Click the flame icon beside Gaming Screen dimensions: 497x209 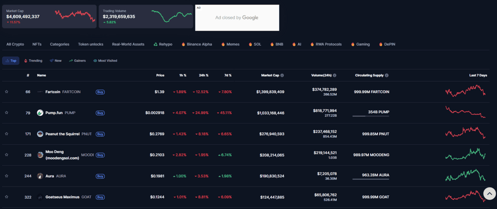pos(352,44)
